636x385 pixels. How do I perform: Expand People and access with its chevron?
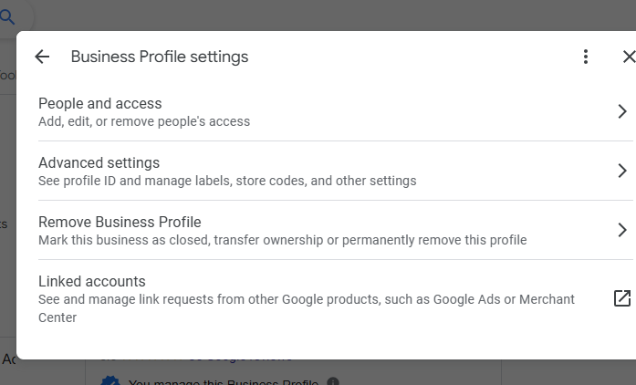point(622,111)
